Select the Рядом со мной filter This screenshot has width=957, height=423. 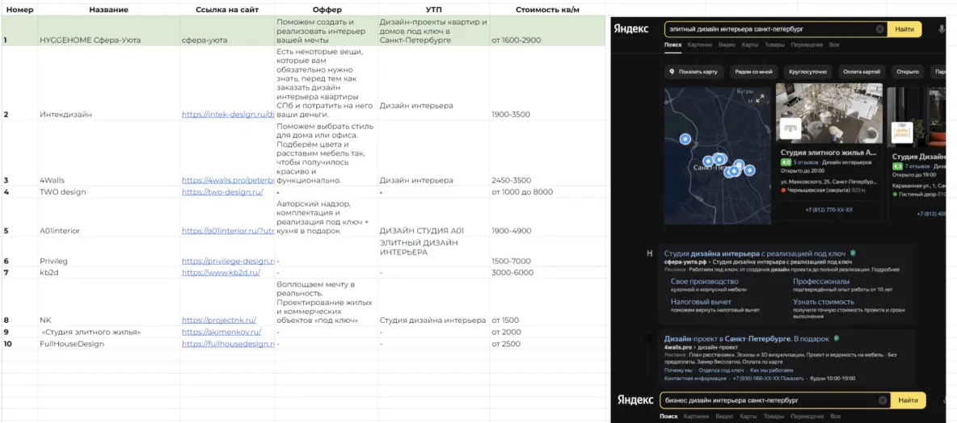(754, 72)
